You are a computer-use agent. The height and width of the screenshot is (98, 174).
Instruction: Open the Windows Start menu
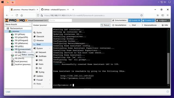tap(2, 2)
